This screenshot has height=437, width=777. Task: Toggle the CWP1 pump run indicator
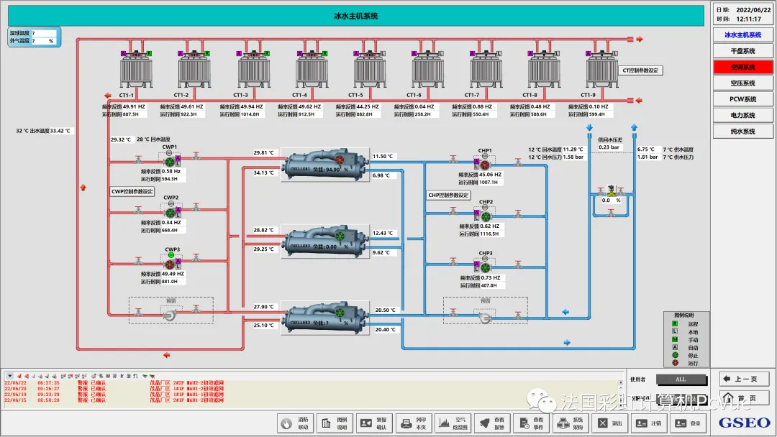[x=170, y=162]
